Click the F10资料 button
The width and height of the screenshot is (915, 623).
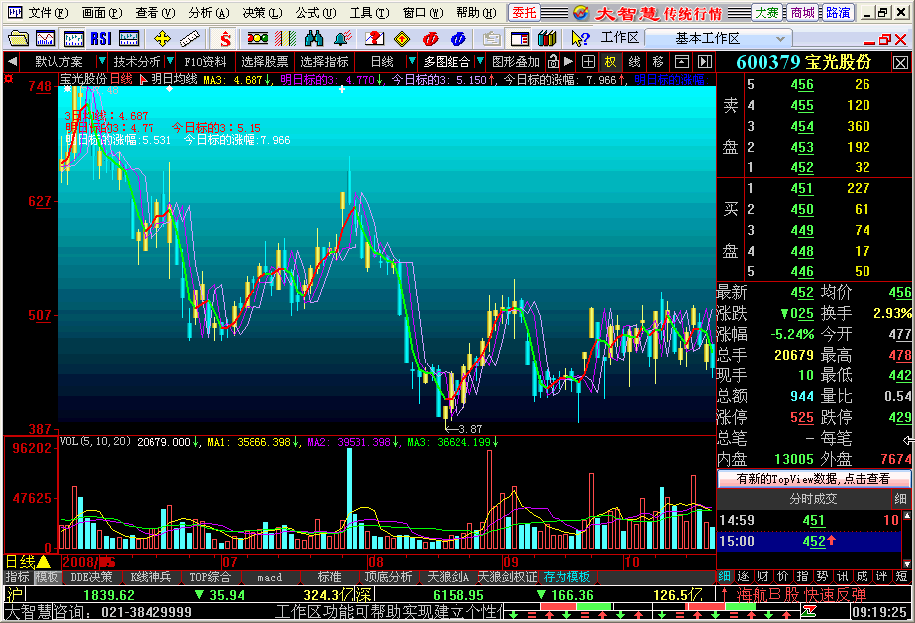click(x=205, y=61)
